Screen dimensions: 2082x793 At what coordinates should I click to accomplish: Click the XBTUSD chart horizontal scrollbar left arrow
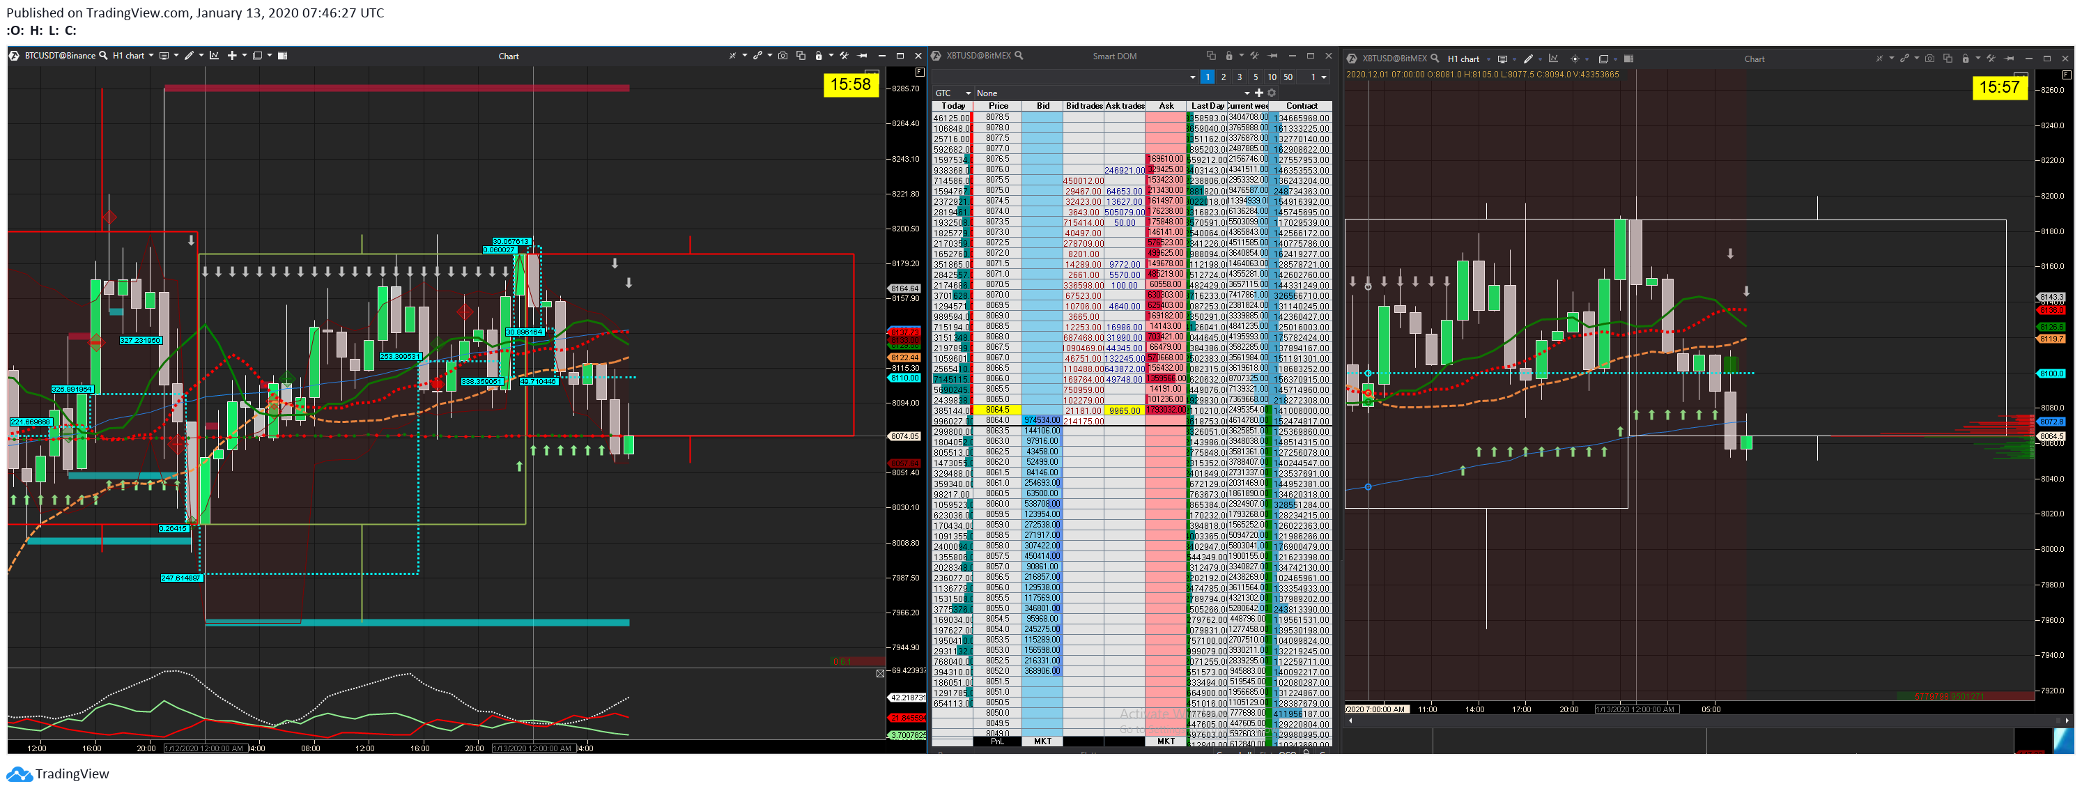click(x=1350, y=721)
